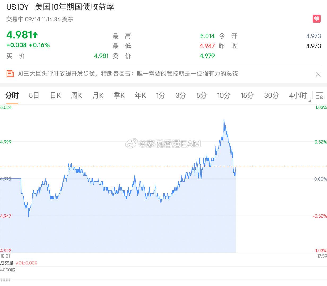Open the 周K chart tab
The height and width of the screenshot is (286, 327).
77,95
